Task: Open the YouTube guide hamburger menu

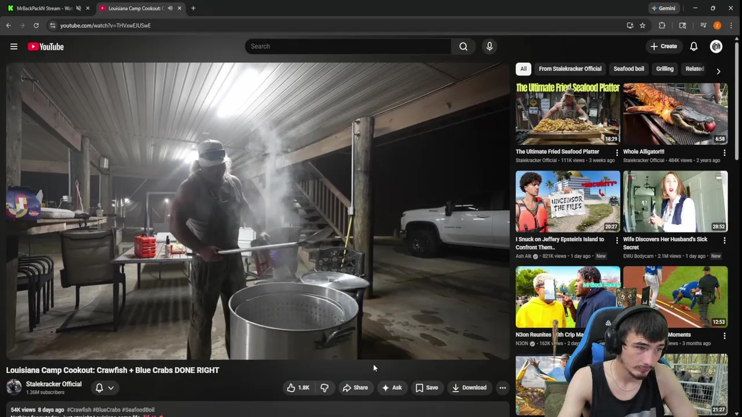Action: point(14,46)
